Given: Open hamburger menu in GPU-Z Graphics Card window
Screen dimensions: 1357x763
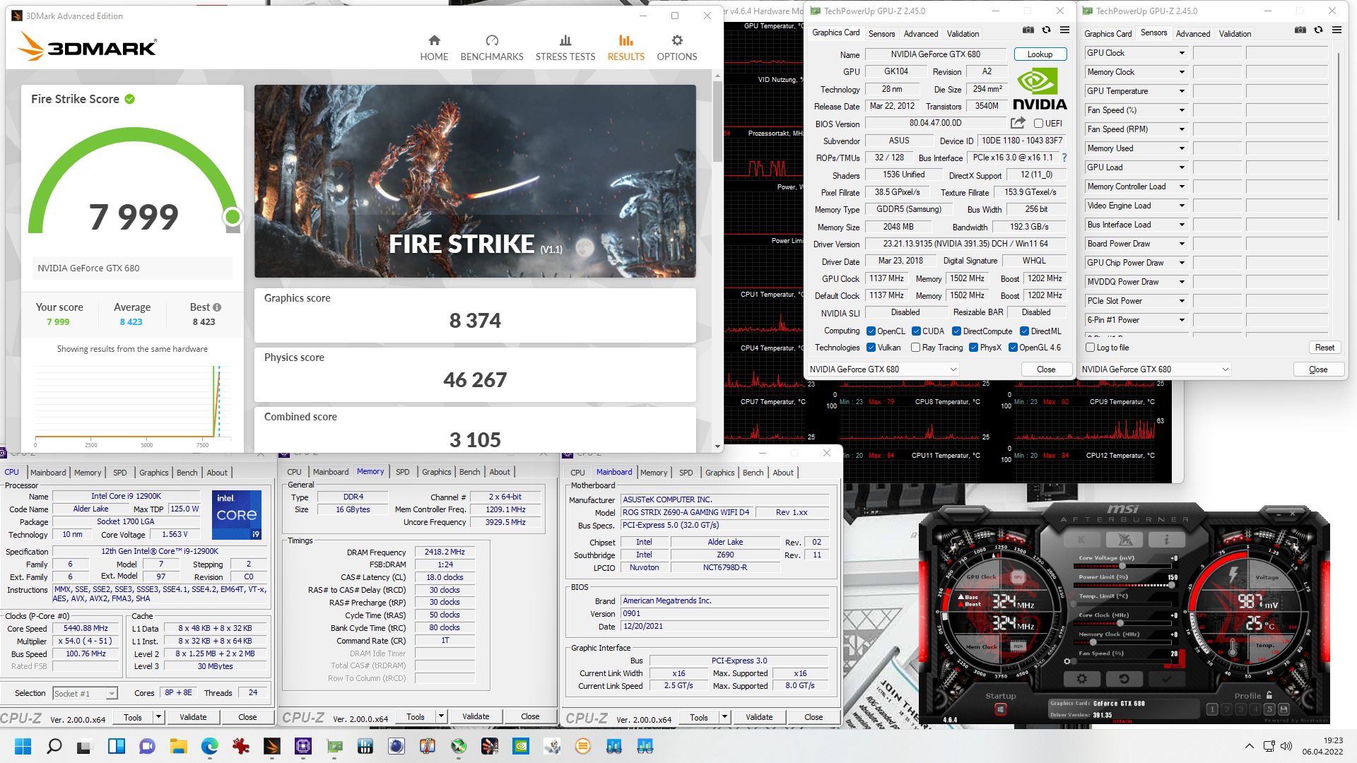Looking at the screenshot, I should [1064, 30].
